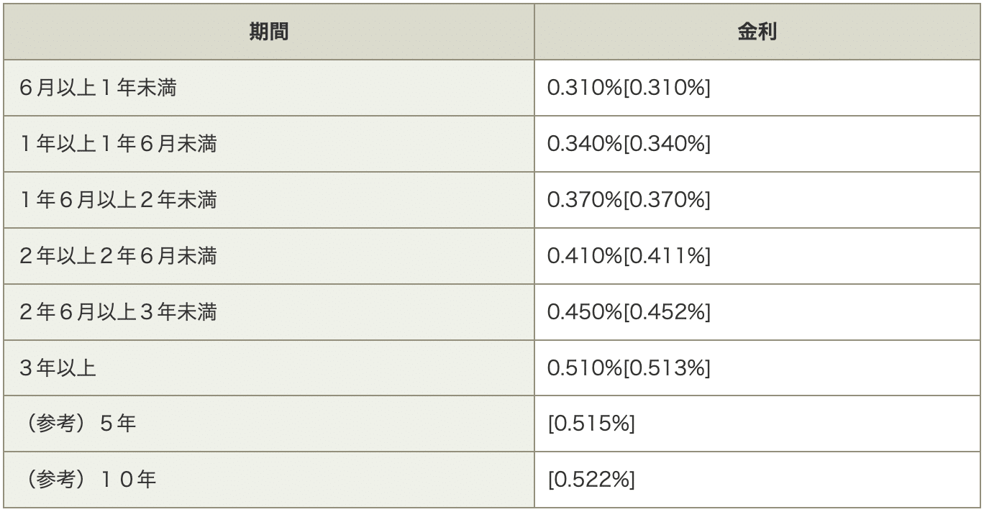This screenshot has width=984, height=512.
Task: Select the 6月以上1年未満 period cell
Action: [99, 88]
